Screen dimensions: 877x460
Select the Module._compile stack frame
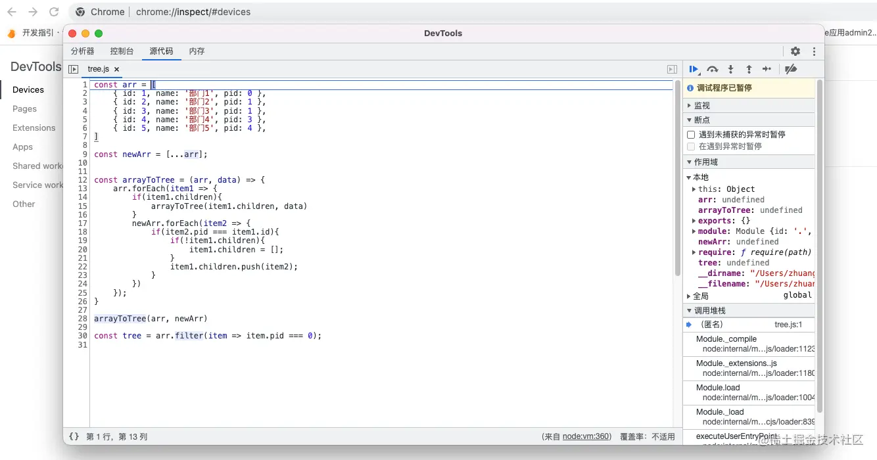[x=749, y=344]
